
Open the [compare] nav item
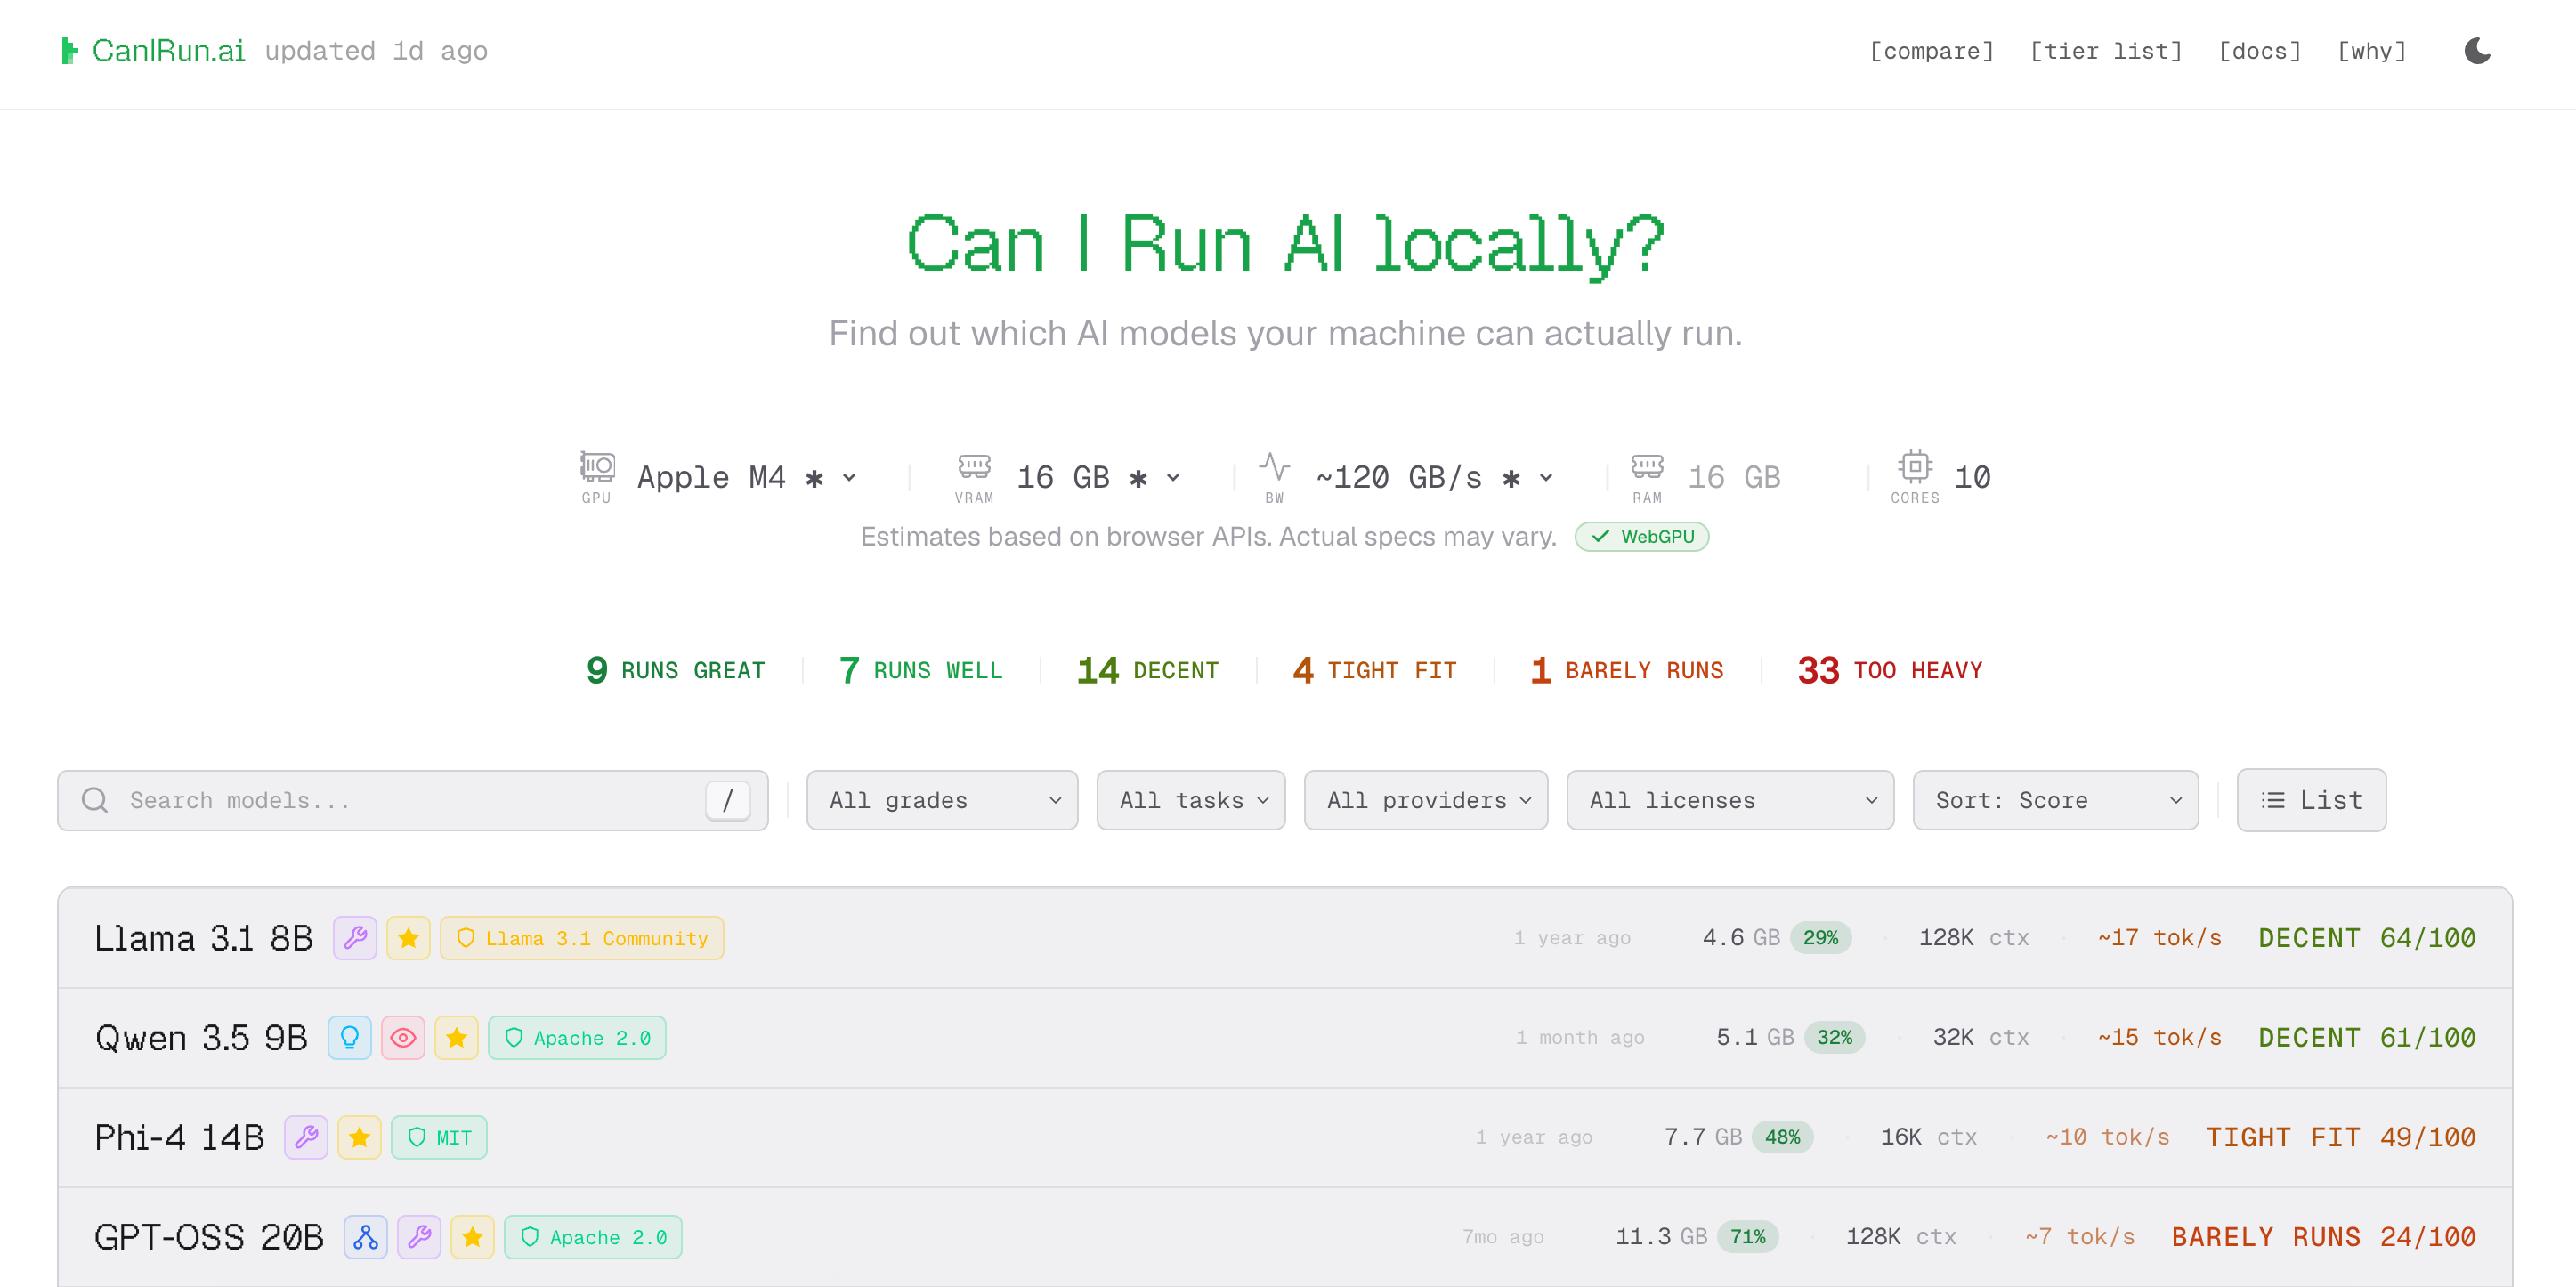point(1931,51)
